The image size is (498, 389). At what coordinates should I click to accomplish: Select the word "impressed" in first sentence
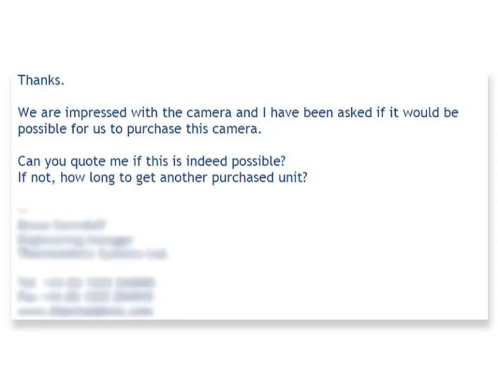[96, 113]
